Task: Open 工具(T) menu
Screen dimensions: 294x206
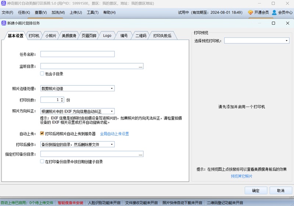Action: coord(93,13)
